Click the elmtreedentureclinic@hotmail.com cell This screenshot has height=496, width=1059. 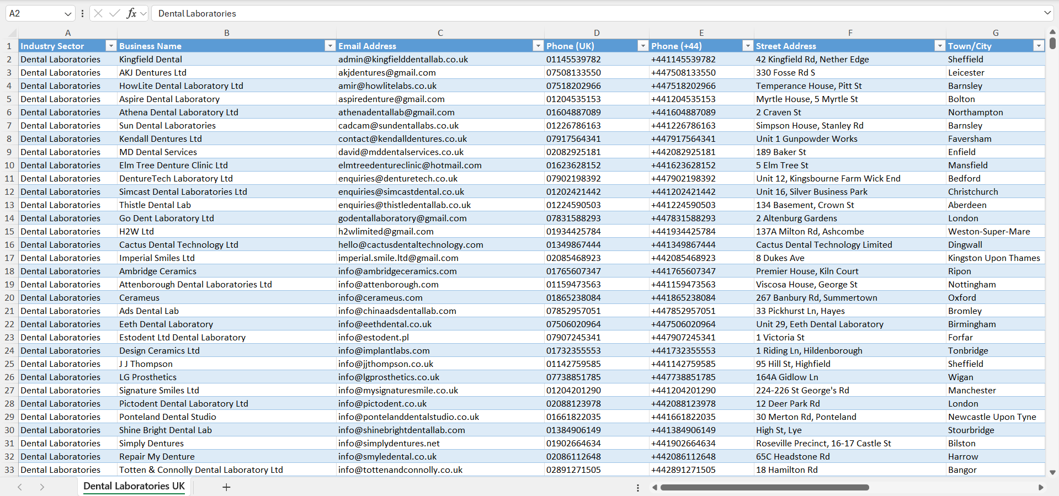point(440,165)
